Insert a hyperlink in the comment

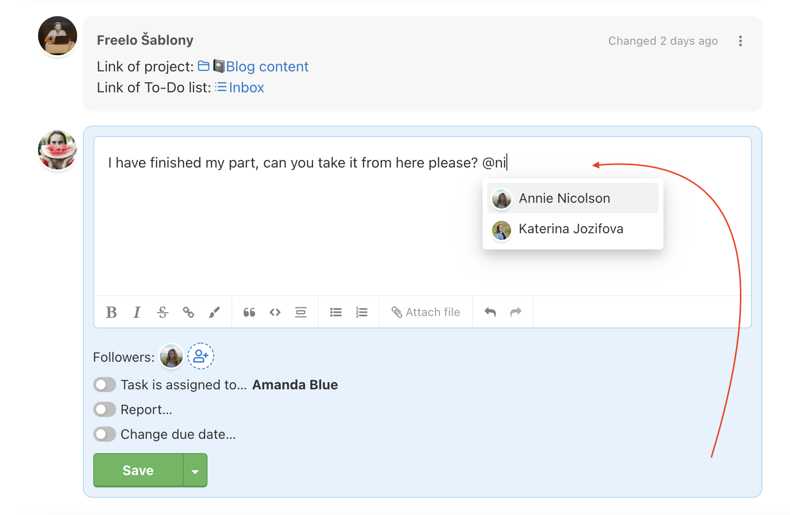(188, 312)
